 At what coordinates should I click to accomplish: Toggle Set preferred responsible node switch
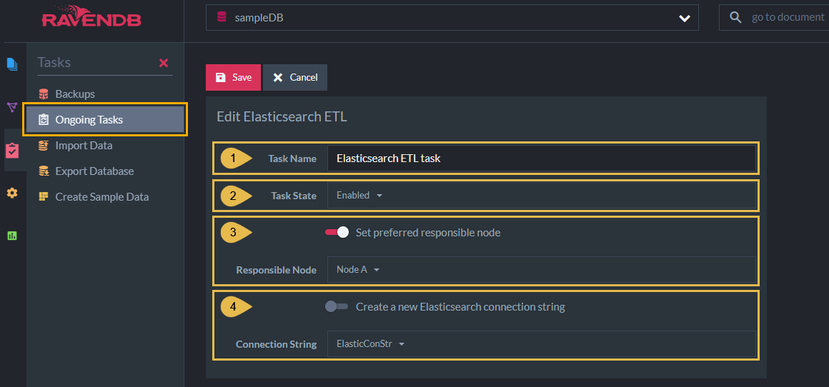(337, 232)
